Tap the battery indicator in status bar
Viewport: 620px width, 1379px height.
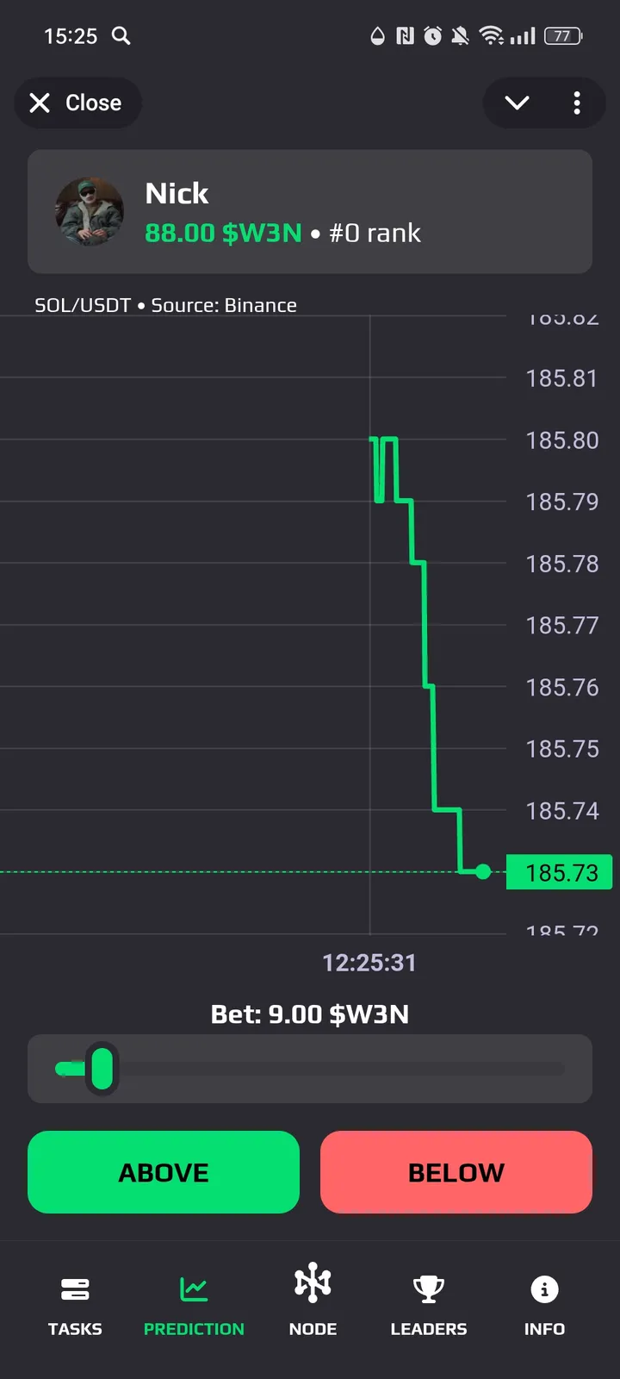563,35
